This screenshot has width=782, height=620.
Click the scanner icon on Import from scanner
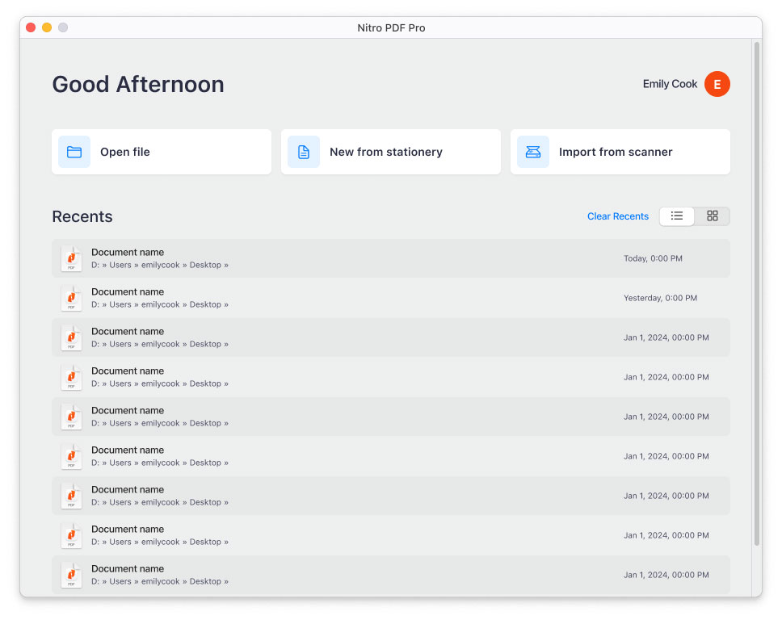[x=533, y=152]
